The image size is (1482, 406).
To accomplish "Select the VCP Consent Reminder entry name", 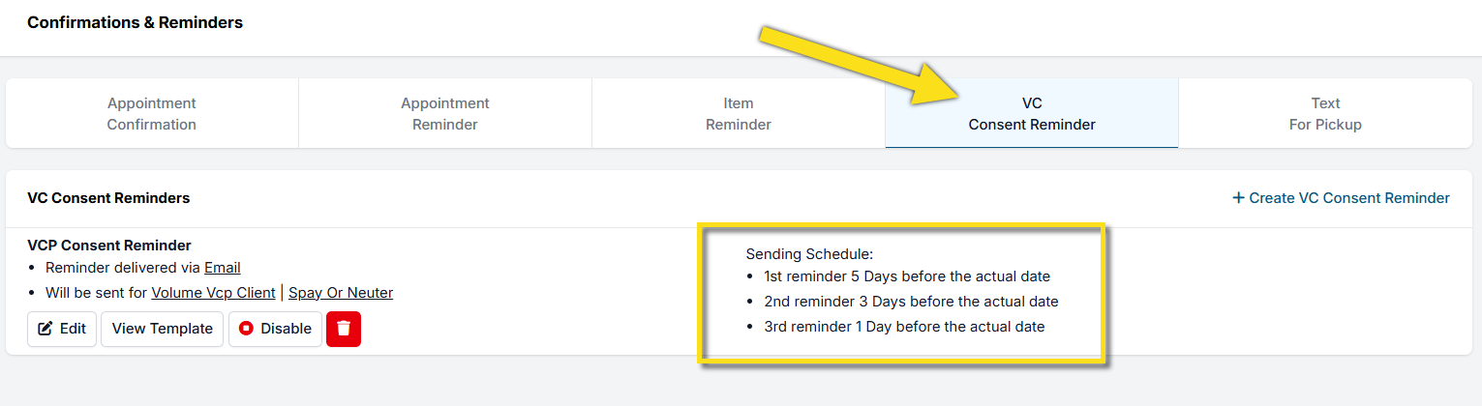I will coord(109,246).
